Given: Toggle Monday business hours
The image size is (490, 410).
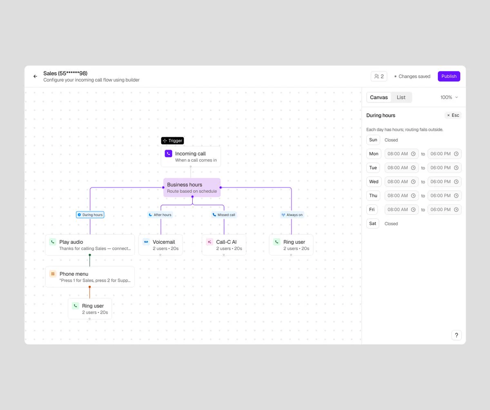Looking at the screenshot, I should point(374,154).
